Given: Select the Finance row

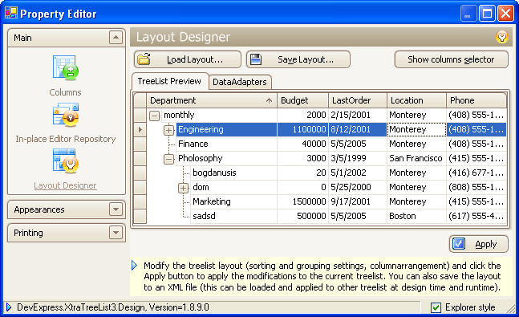Looking at the screenshot, I should coord(320,144).
